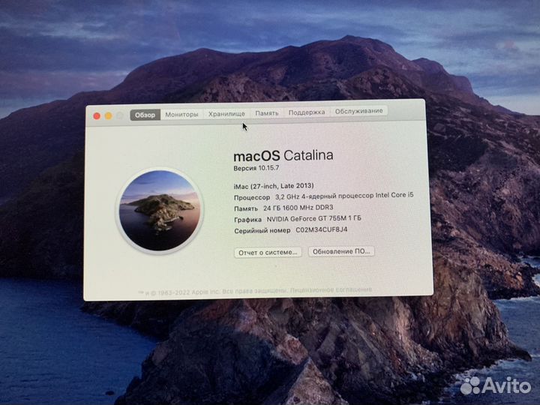Open the Лицензионное соглашение link
Image resolution: width=540 pixels, height=405 pixels.
point(331,290)
